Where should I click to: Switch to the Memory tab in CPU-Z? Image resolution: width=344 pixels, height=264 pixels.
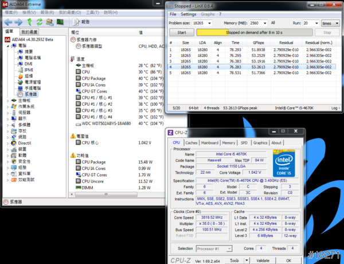point(228,143)
